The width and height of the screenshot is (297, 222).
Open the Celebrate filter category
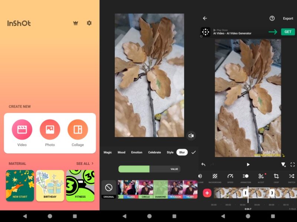coord(154,152)
